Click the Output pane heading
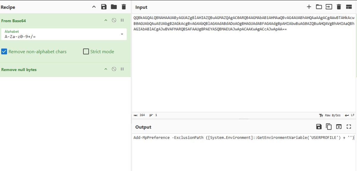 tap(143, 127)
